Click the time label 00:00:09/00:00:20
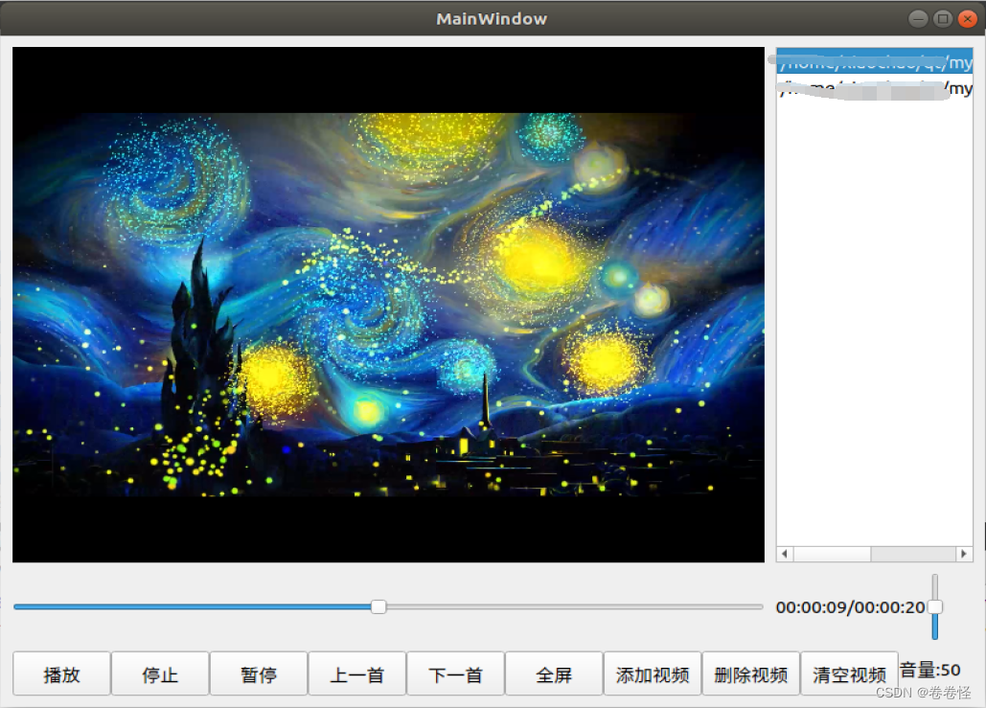Screen dimensions: 986x708 (x=850, y=607)
